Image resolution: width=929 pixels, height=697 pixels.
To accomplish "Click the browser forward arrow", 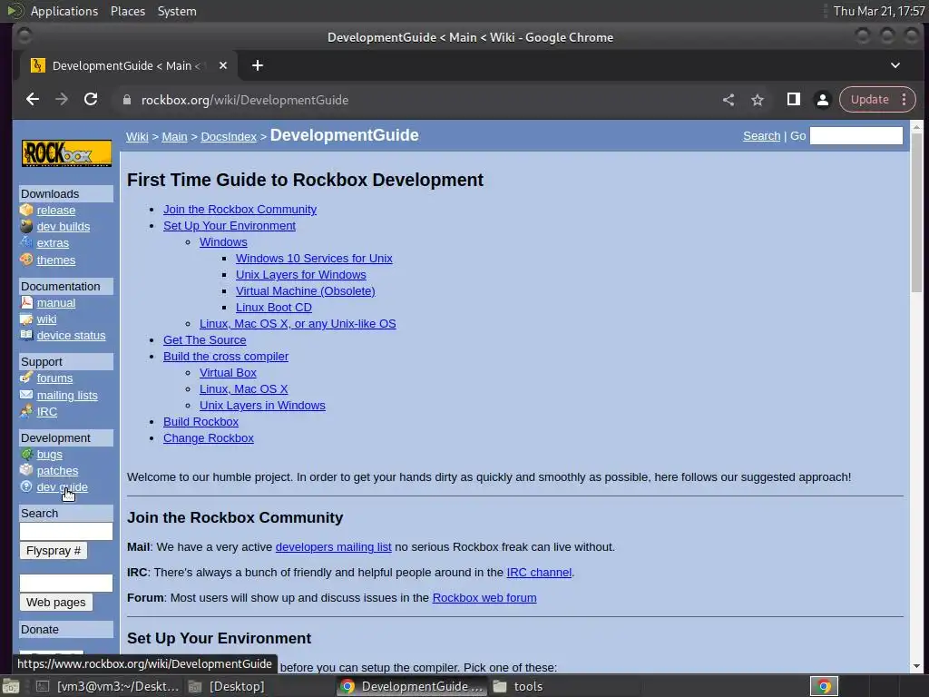I will pos(62,100).
